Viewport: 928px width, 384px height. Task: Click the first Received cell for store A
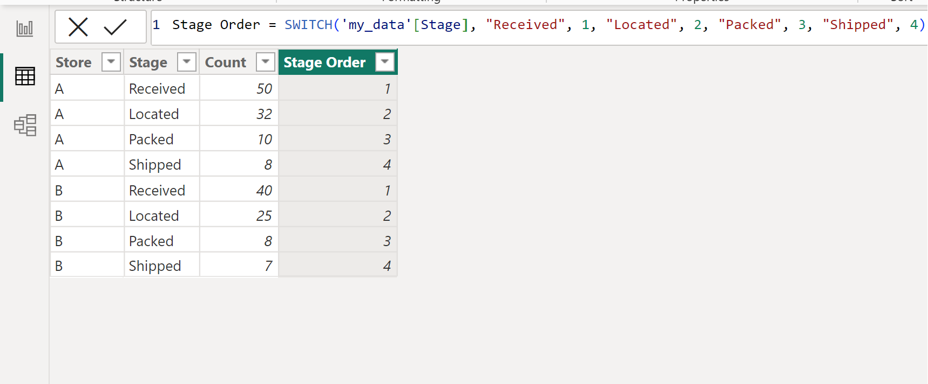157,88
